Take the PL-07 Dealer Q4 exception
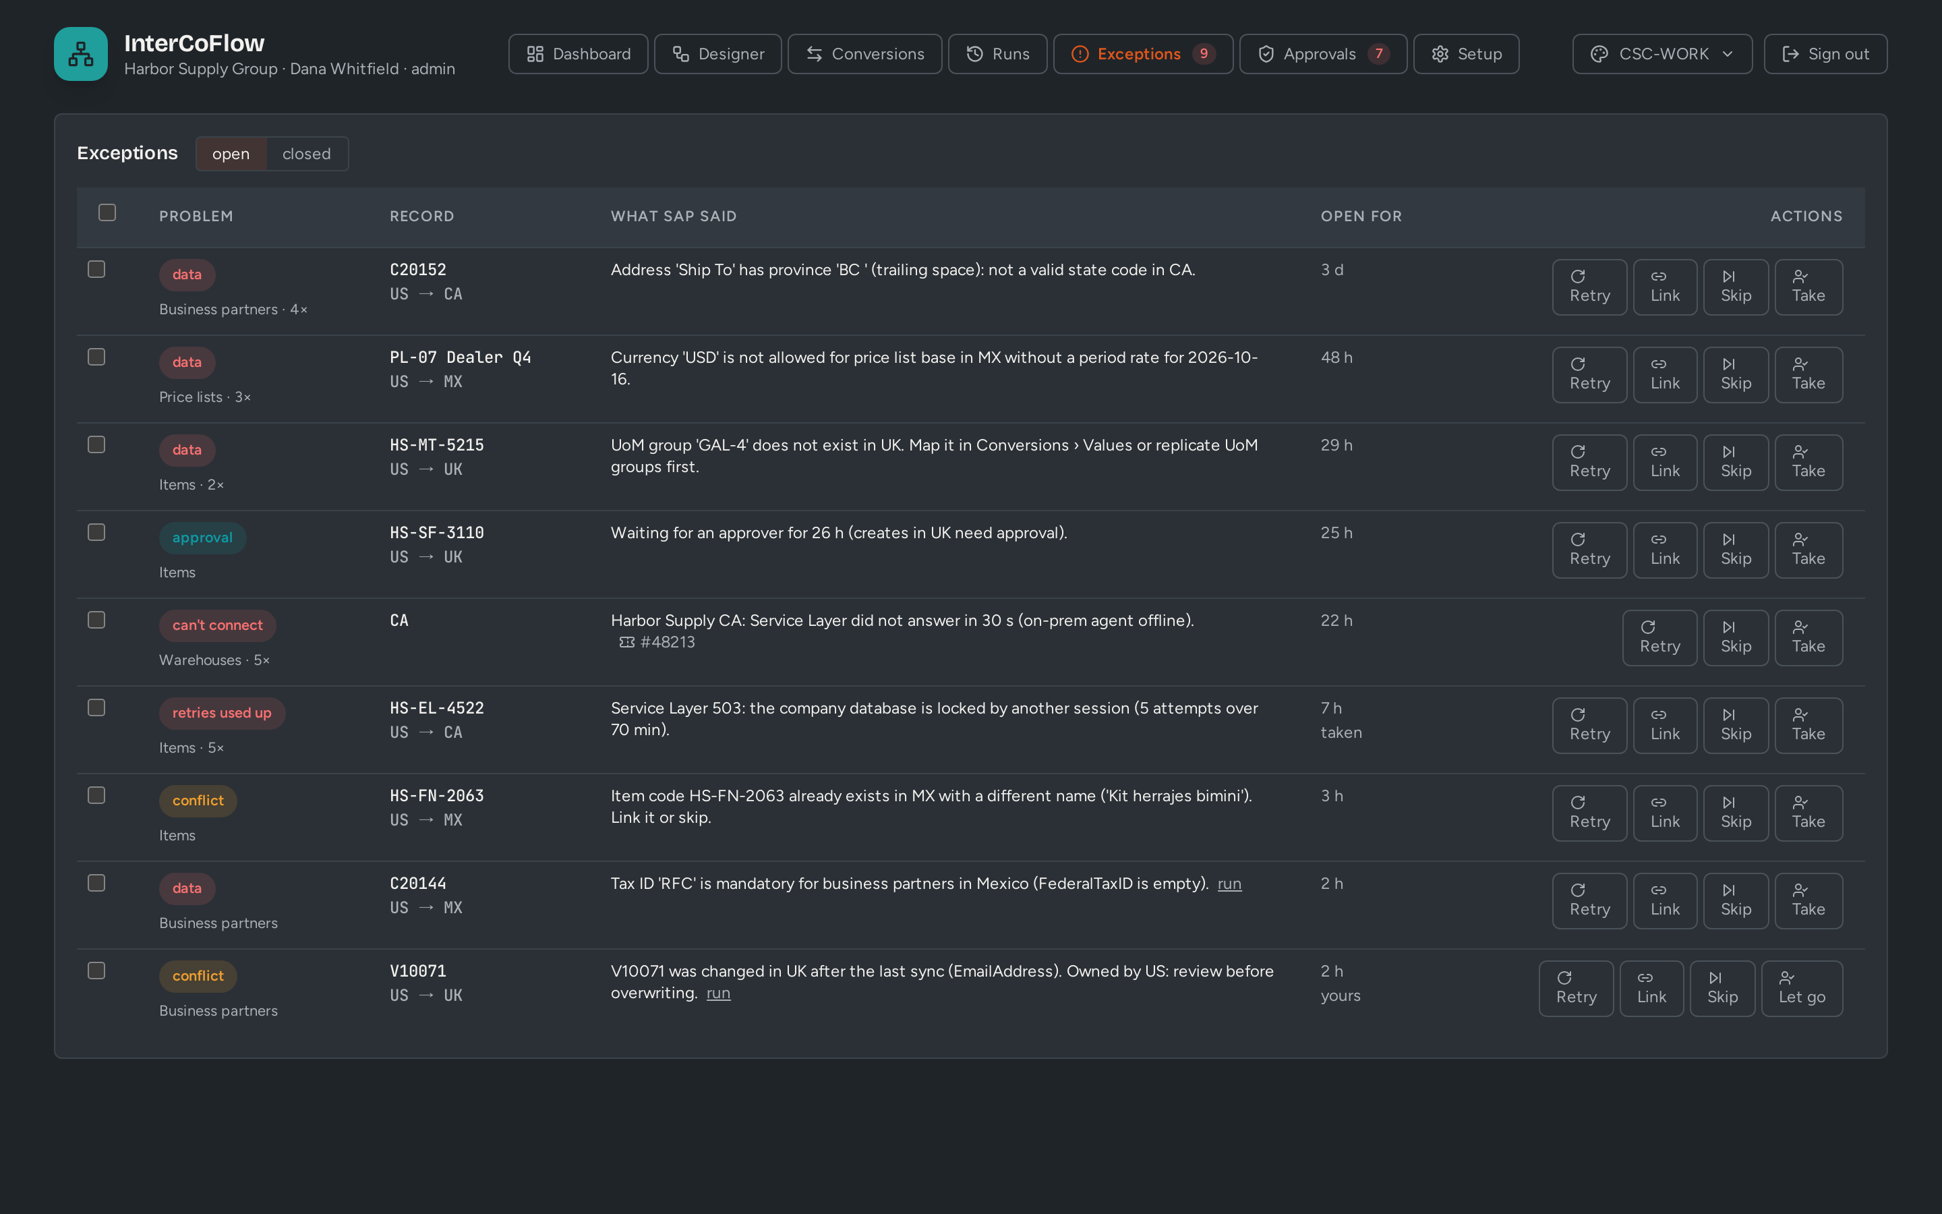 coord(1808,374)
